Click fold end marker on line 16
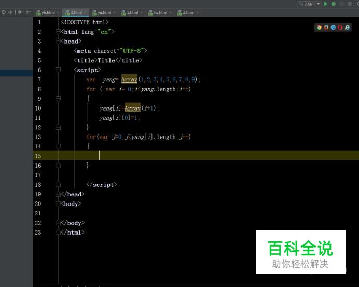Image resolution: width=359 pixels, height=287 pixels. (x=58, y=166)
